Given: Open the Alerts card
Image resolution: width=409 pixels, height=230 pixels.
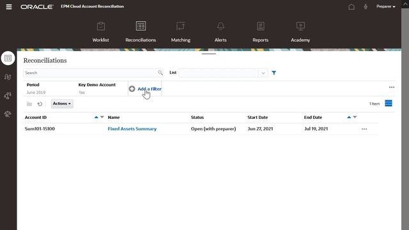Looking at the screenshot, I should (220, 32).
